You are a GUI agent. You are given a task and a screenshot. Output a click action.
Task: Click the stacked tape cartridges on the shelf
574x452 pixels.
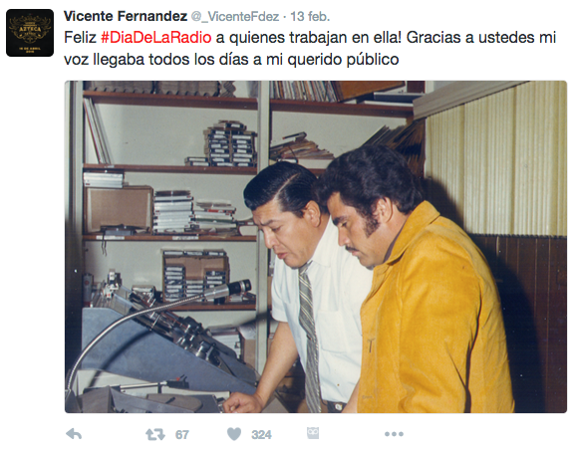[230, 143]
